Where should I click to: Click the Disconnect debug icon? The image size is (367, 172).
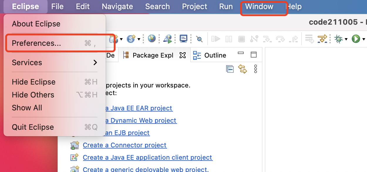pyautogui.click(x=254, y=39)
